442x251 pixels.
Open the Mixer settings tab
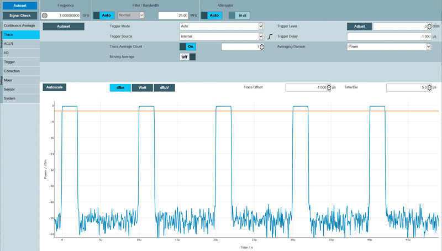[x=21, y=80]
